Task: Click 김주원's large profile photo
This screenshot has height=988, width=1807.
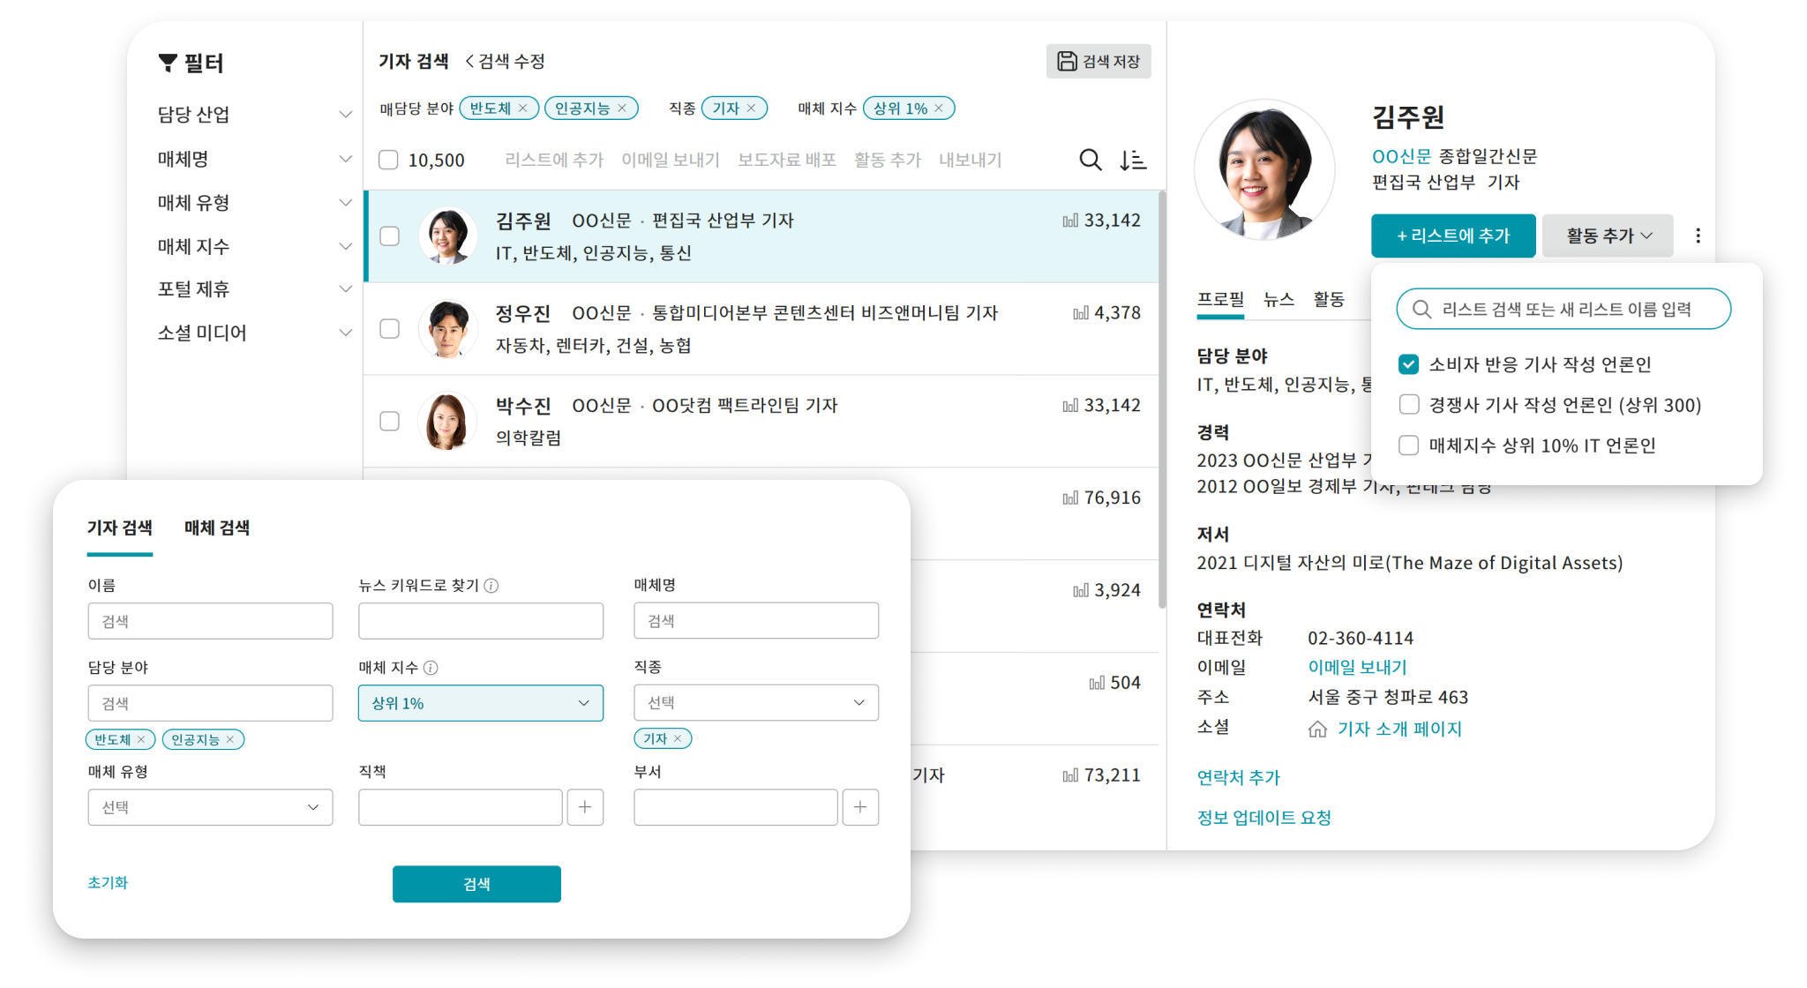Action: pyautogui.click(x=1263, y=169)
